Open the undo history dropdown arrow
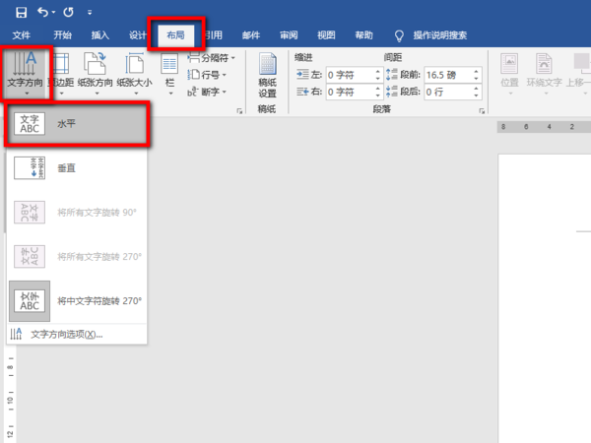The width and height of the screenshot is (591, 443). pos(53,13)
